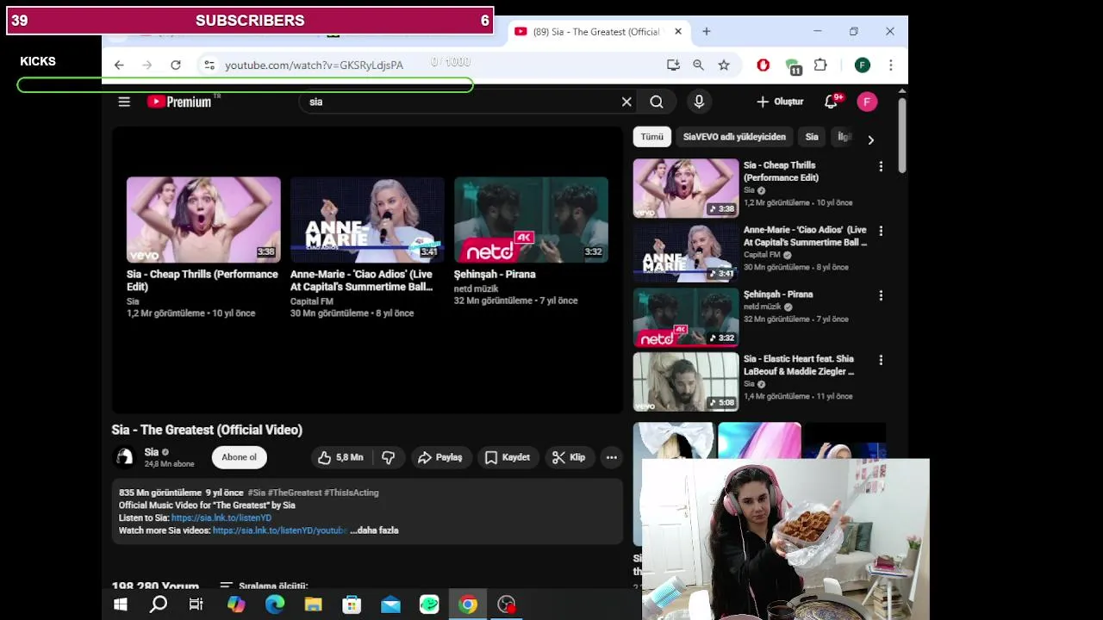Image resolution: width=1103 pixels, height=620 pixels.
Task: Create a clip with the Klip button
Action: [x=568, y=457]
